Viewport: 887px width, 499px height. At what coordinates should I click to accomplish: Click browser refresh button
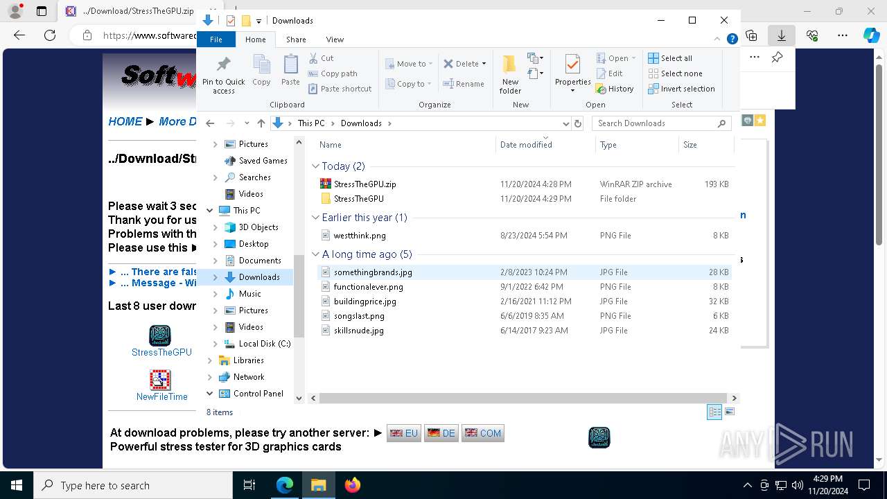pyautogui.click(x=50, y=35)
